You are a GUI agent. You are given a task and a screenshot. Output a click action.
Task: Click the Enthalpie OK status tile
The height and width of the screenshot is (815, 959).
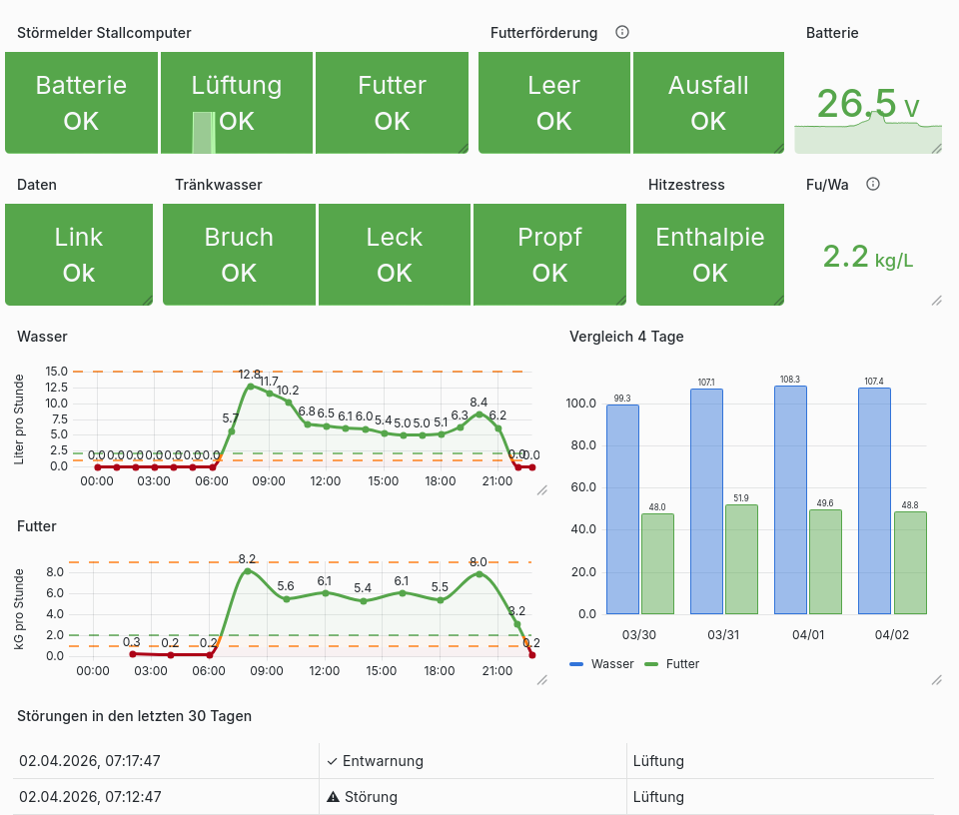click(x=709, y=255)
